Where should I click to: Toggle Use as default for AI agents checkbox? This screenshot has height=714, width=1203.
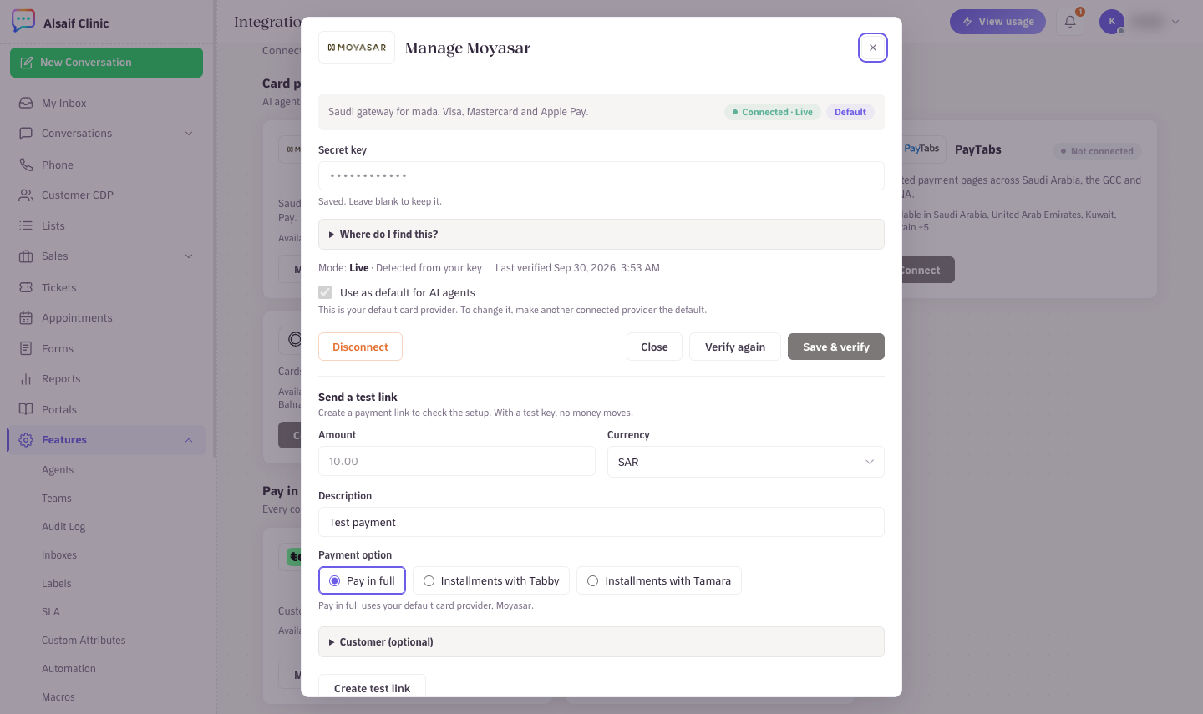(x=325, y=292)
